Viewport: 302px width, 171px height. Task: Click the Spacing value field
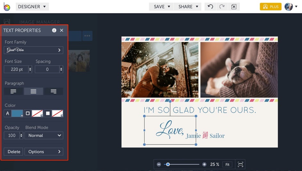(x=47, y=69)
